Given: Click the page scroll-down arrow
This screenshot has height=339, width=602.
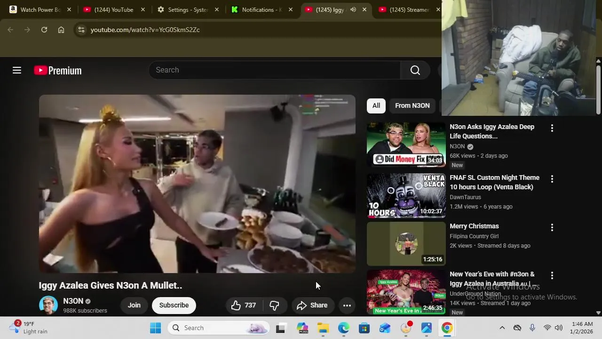Looking at the screenshot, I should coord(598,313).
